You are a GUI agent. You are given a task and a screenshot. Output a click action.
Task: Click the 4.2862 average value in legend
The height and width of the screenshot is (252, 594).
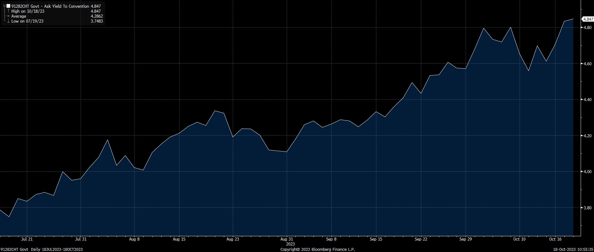(97, 16)
